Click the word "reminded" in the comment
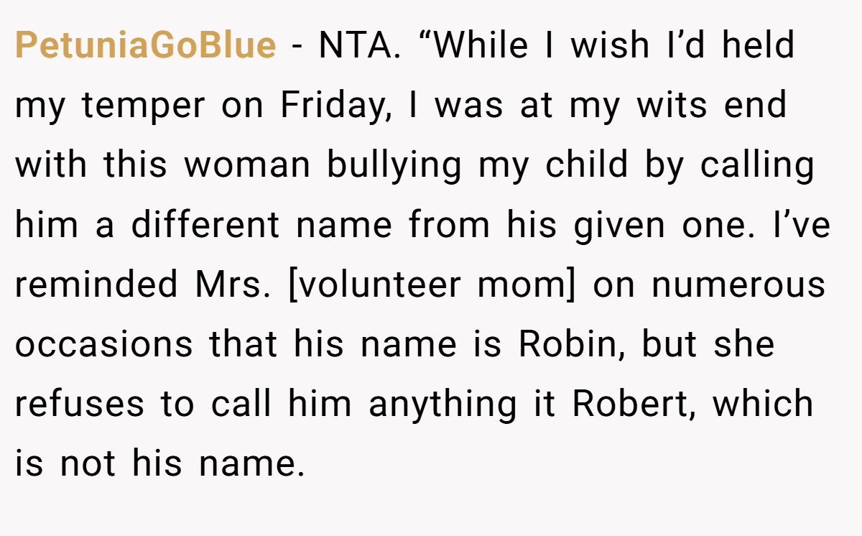Image resolution: width=862 pixels, height=536 pixels. tap(96, 285)
